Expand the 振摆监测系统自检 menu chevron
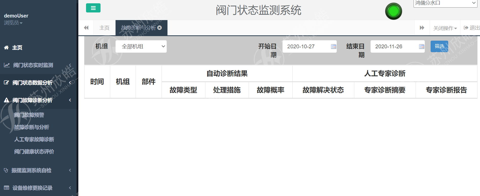 [x=70, y=170]
